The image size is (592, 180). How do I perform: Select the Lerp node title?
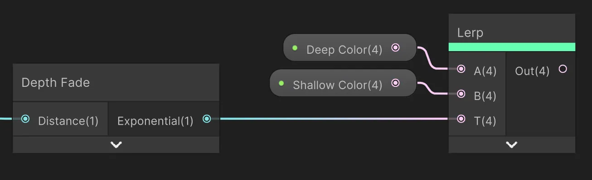[x=470, y=33]
